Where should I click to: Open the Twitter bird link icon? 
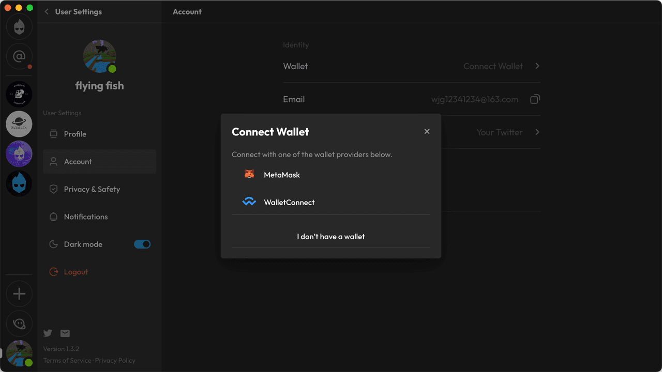click(48, 333)
